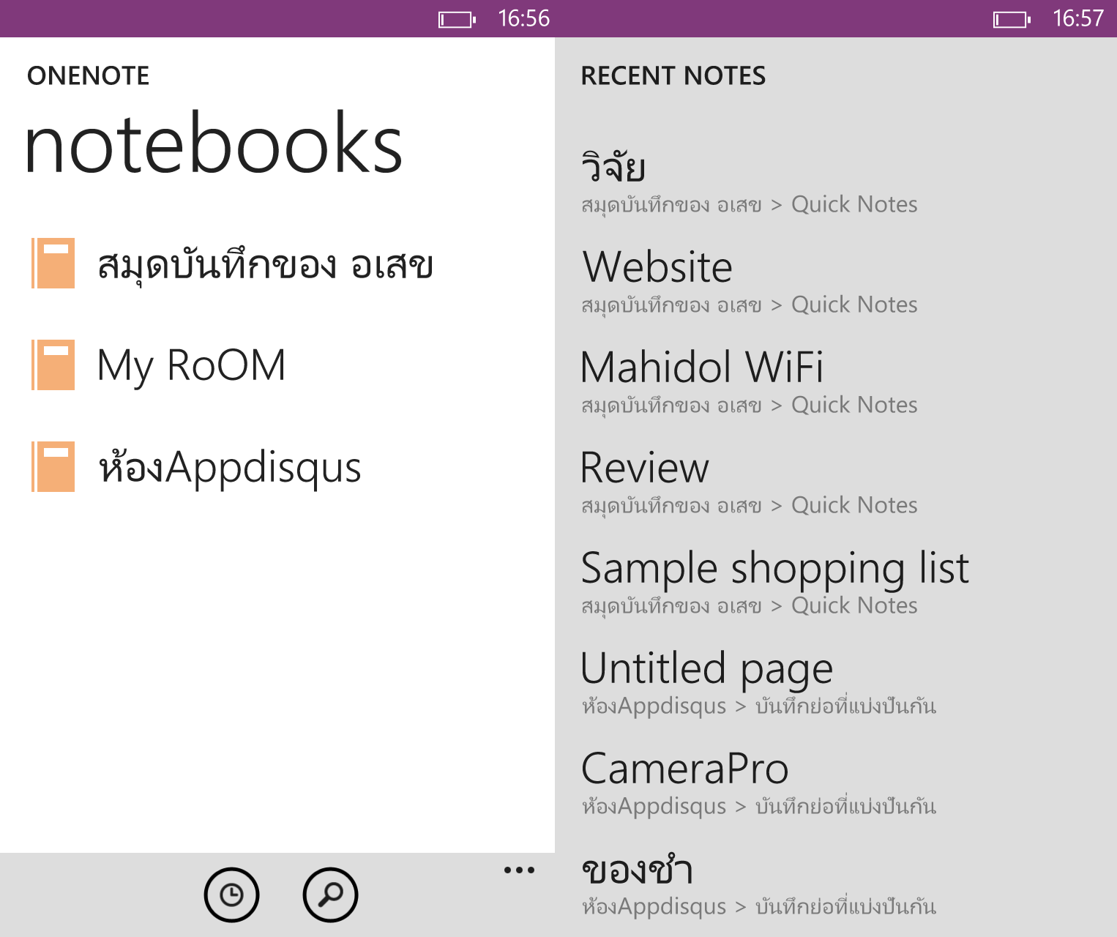
Task: Click the ONENOTE app title
Action: (x=88, y=75)
